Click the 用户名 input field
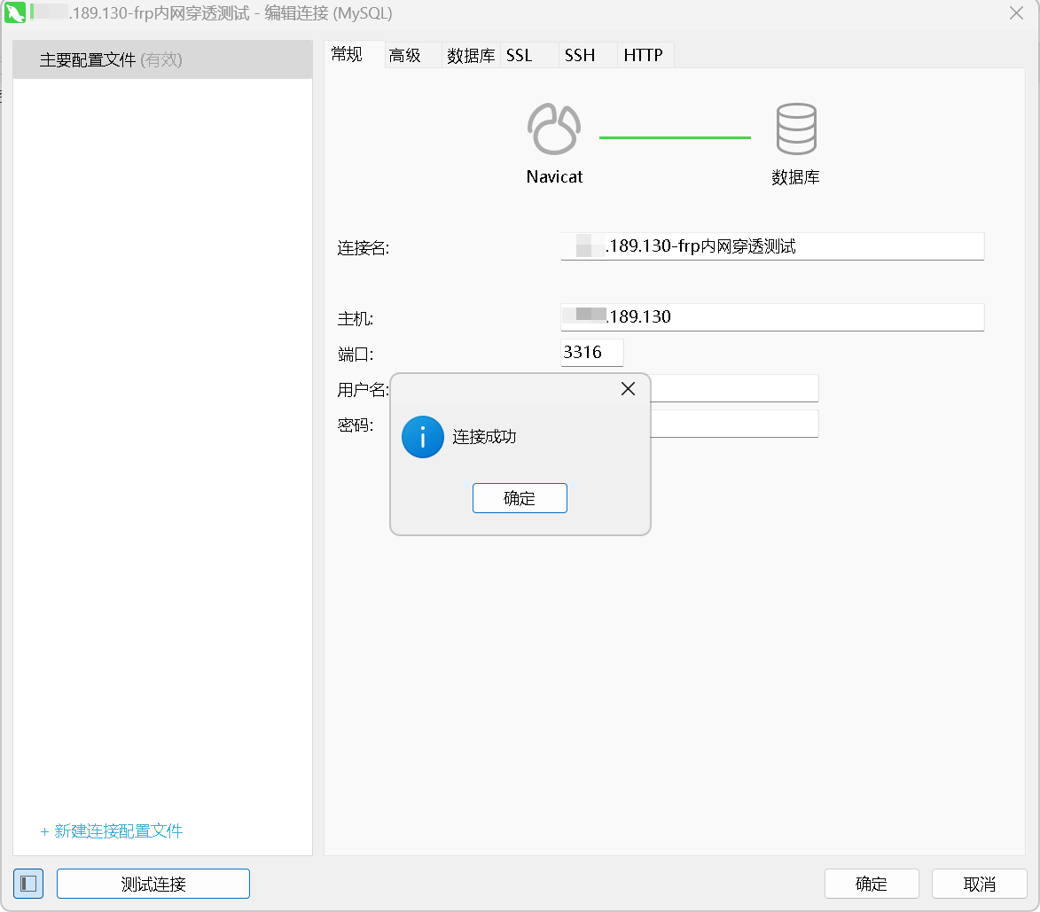 (x=734, y=387)
